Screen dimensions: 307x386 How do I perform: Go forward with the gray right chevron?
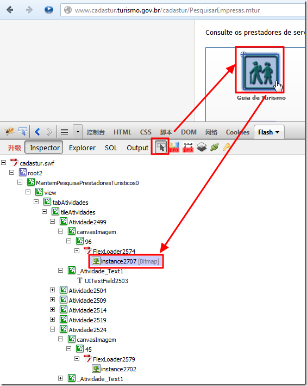(49, 132)
